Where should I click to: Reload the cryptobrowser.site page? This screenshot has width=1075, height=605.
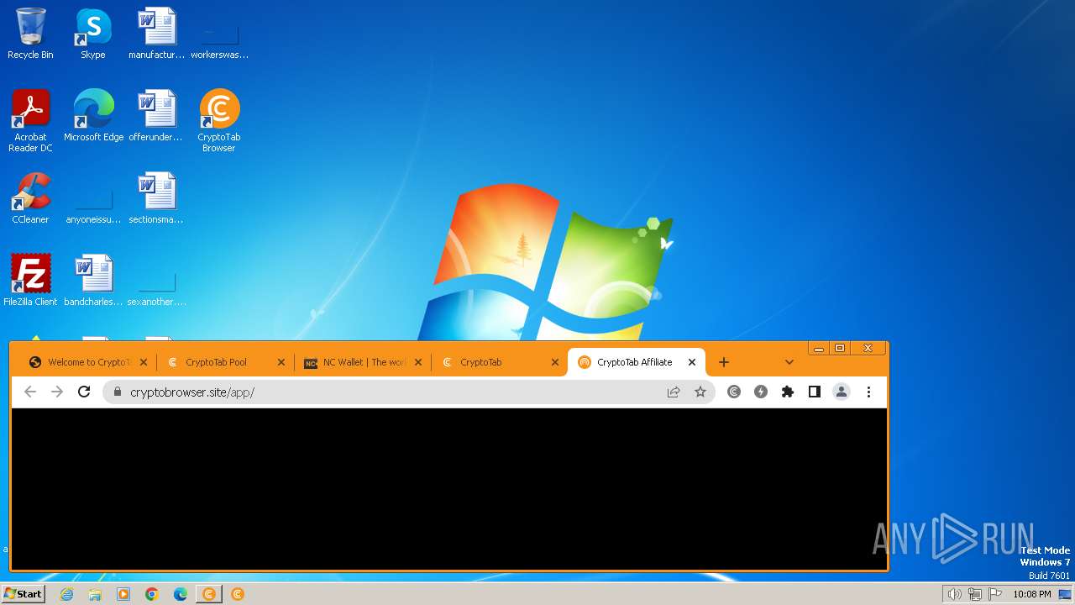click(x=84, y=392)
